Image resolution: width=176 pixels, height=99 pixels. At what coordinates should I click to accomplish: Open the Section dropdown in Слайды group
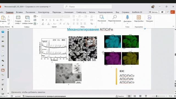[36, 24]
